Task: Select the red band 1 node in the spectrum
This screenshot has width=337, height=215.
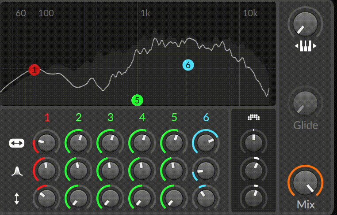Action: 34,70
